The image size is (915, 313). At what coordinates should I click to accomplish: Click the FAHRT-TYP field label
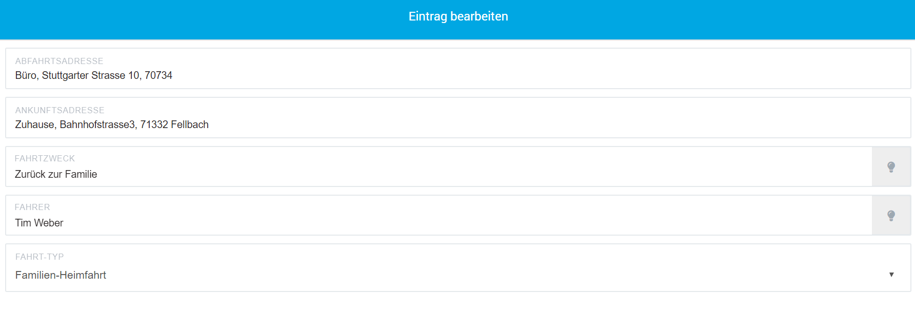click(39, 257)
